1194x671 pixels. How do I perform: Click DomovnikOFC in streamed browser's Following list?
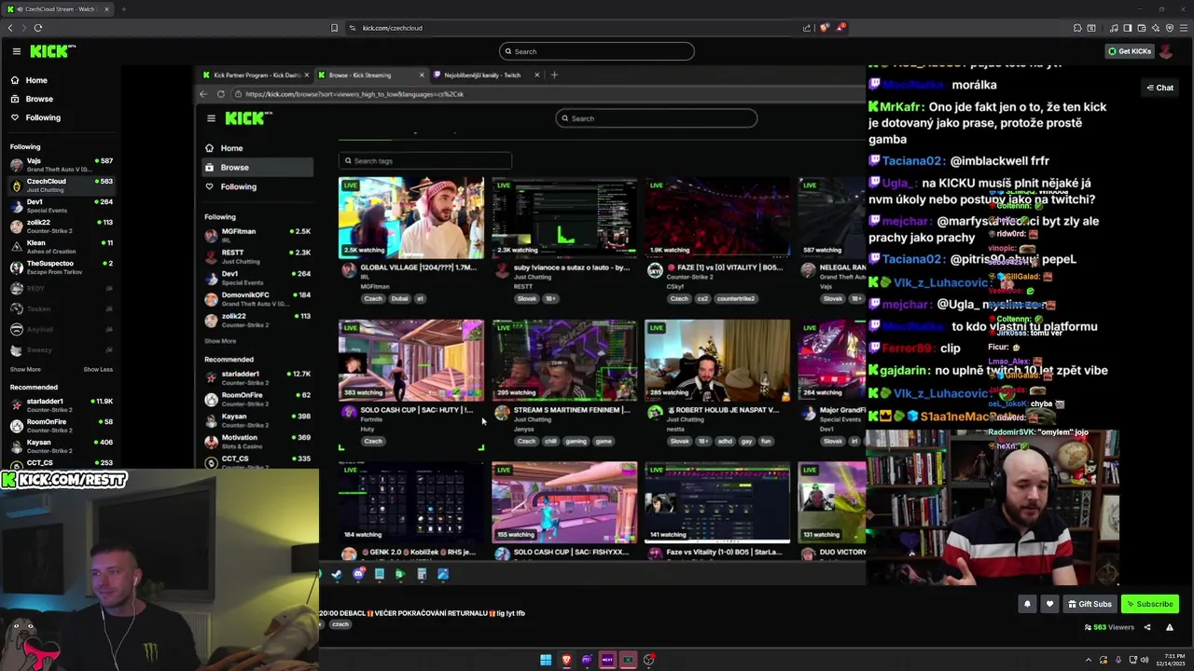tap(257, 298)
